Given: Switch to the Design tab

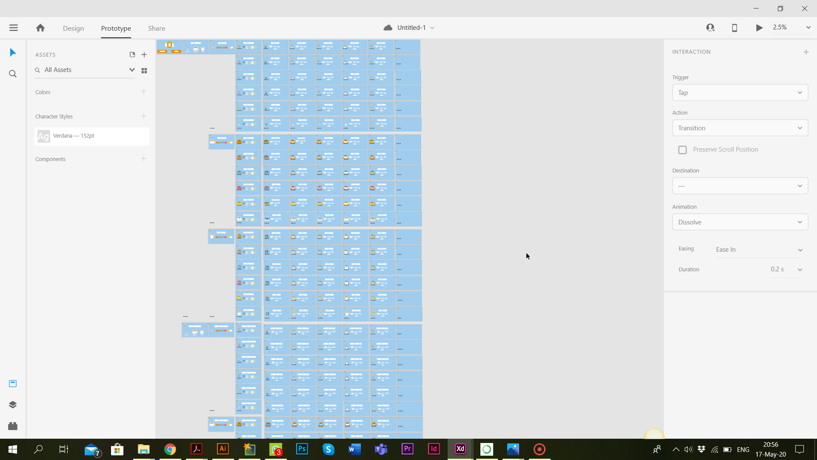Looking at the screenshot, I should [73, 28].
